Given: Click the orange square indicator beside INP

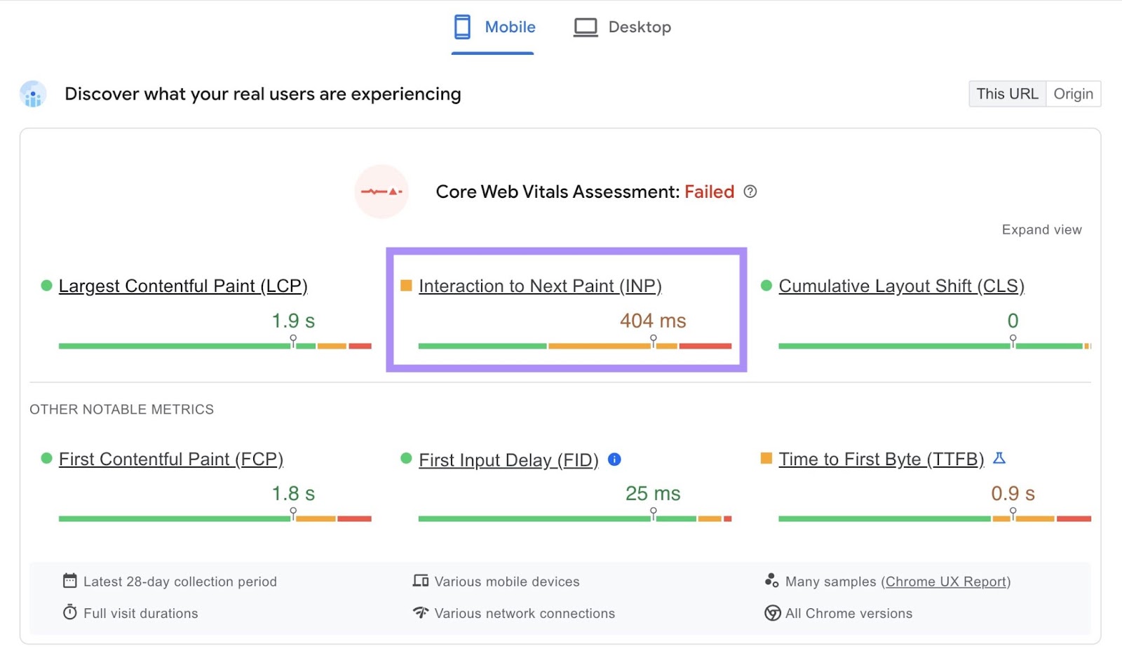Looking at the screenshot, I should tap(405, 286).
